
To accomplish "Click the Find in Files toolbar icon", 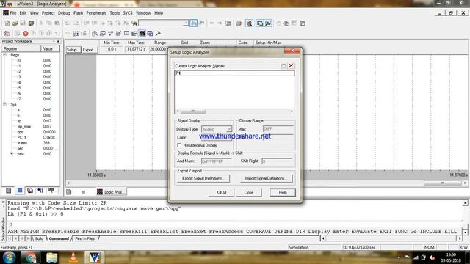I will (134, 23).
